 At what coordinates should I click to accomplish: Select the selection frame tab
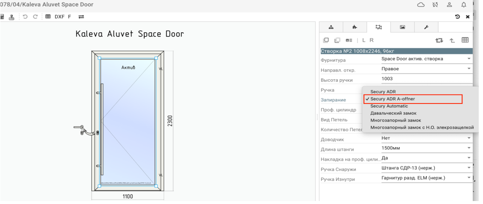coord(378,27)
